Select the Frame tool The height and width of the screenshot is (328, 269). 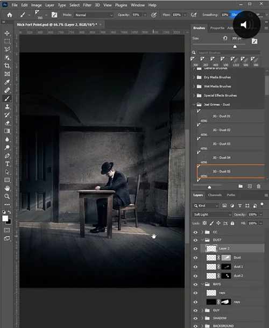click(7, 74)
